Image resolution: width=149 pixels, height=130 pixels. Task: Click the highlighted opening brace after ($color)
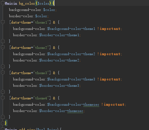(53, 3)
